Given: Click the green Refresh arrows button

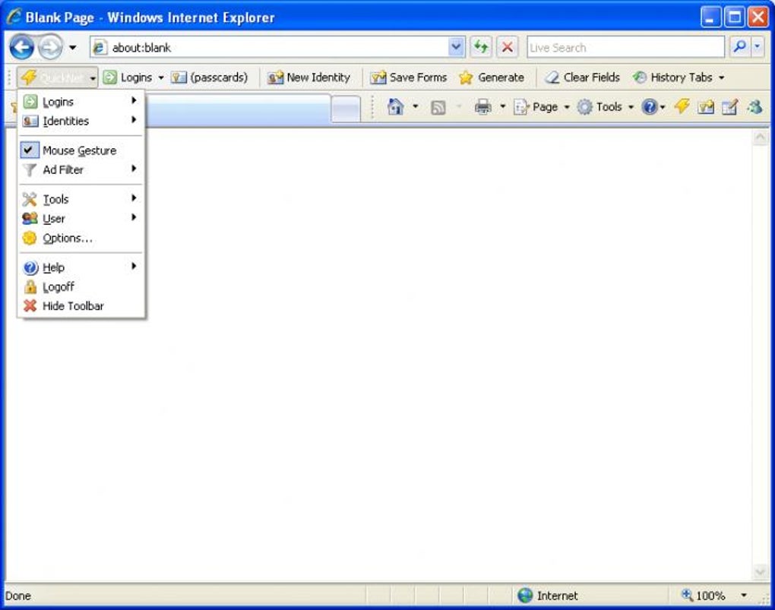Looking at the screenshot, I should (x=480, y=47).
